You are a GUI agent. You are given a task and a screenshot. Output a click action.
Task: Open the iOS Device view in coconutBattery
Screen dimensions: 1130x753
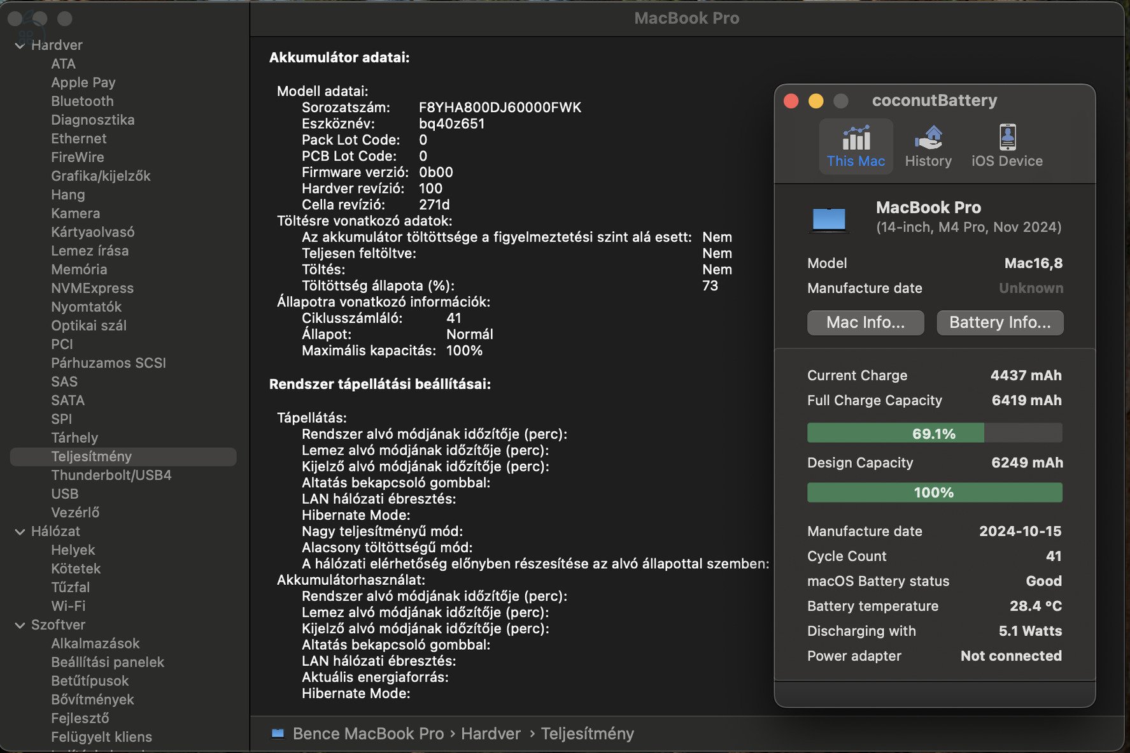(x=1006, y=145)
